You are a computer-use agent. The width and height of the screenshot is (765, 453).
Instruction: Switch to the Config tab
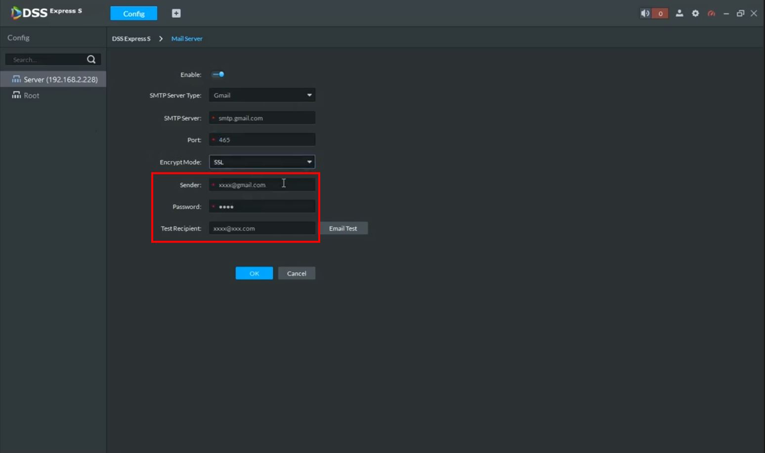133,13
